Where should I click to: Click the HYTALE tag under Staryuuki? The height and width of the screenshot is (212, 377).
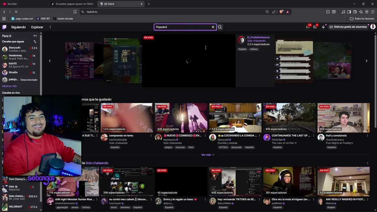223,147
